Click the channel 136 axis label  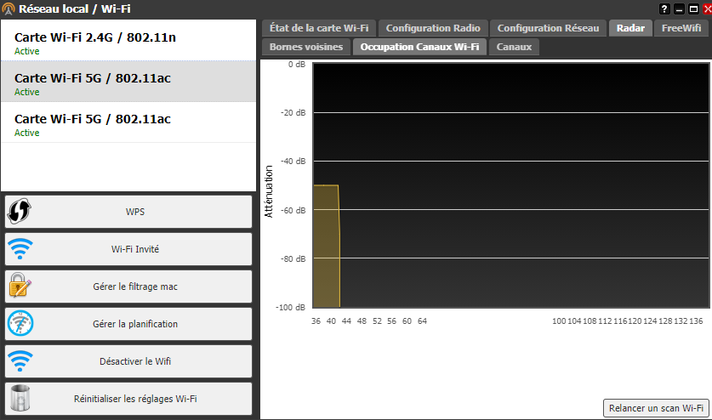[696, 321]
